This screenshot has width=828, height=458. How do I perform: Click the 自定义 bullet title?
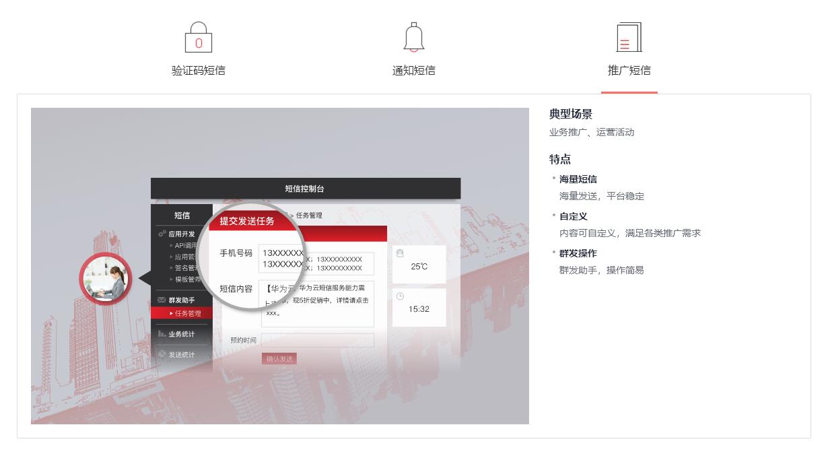(x=574, y=216)
